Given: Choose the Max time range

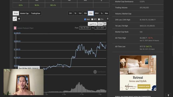Looking at the screenshot, I should [107, 13].
